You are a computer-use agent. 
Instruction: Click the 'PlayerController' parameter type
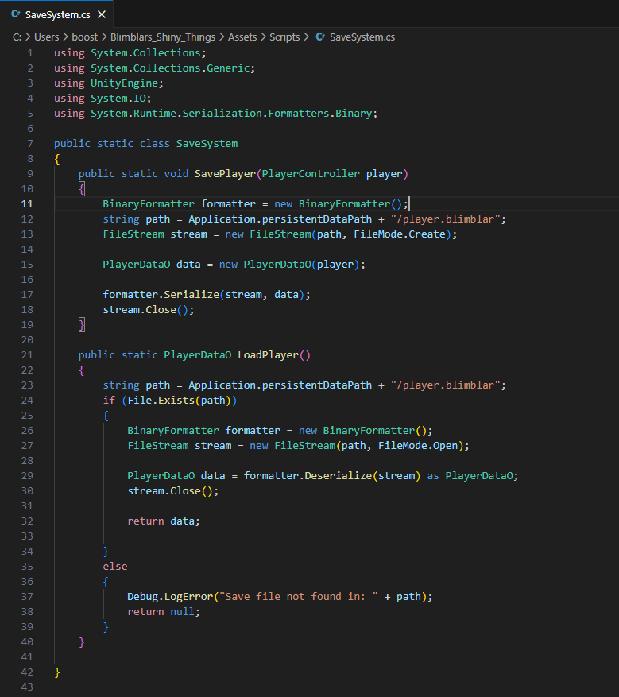311,174
